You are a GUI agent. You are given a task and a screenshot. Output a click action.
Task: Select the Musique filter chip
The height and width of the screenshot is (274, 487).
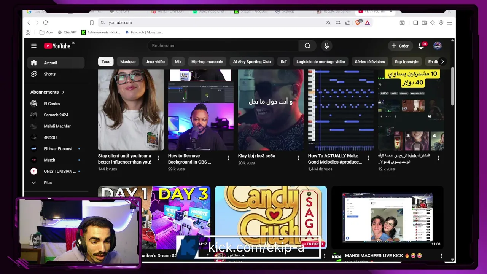tap(128, 62)
